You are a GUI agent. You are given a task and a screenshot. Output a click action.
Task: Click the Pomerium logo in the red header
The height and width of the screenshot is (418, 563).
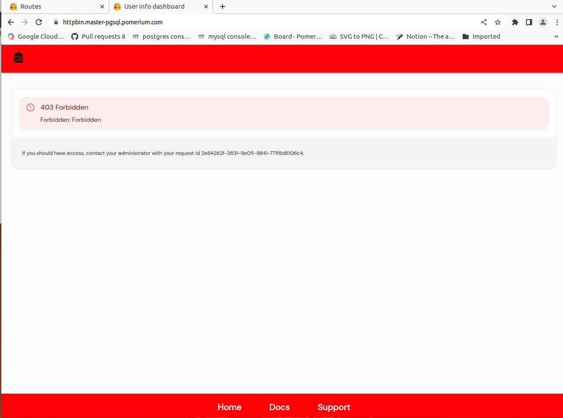click(18, 57)
